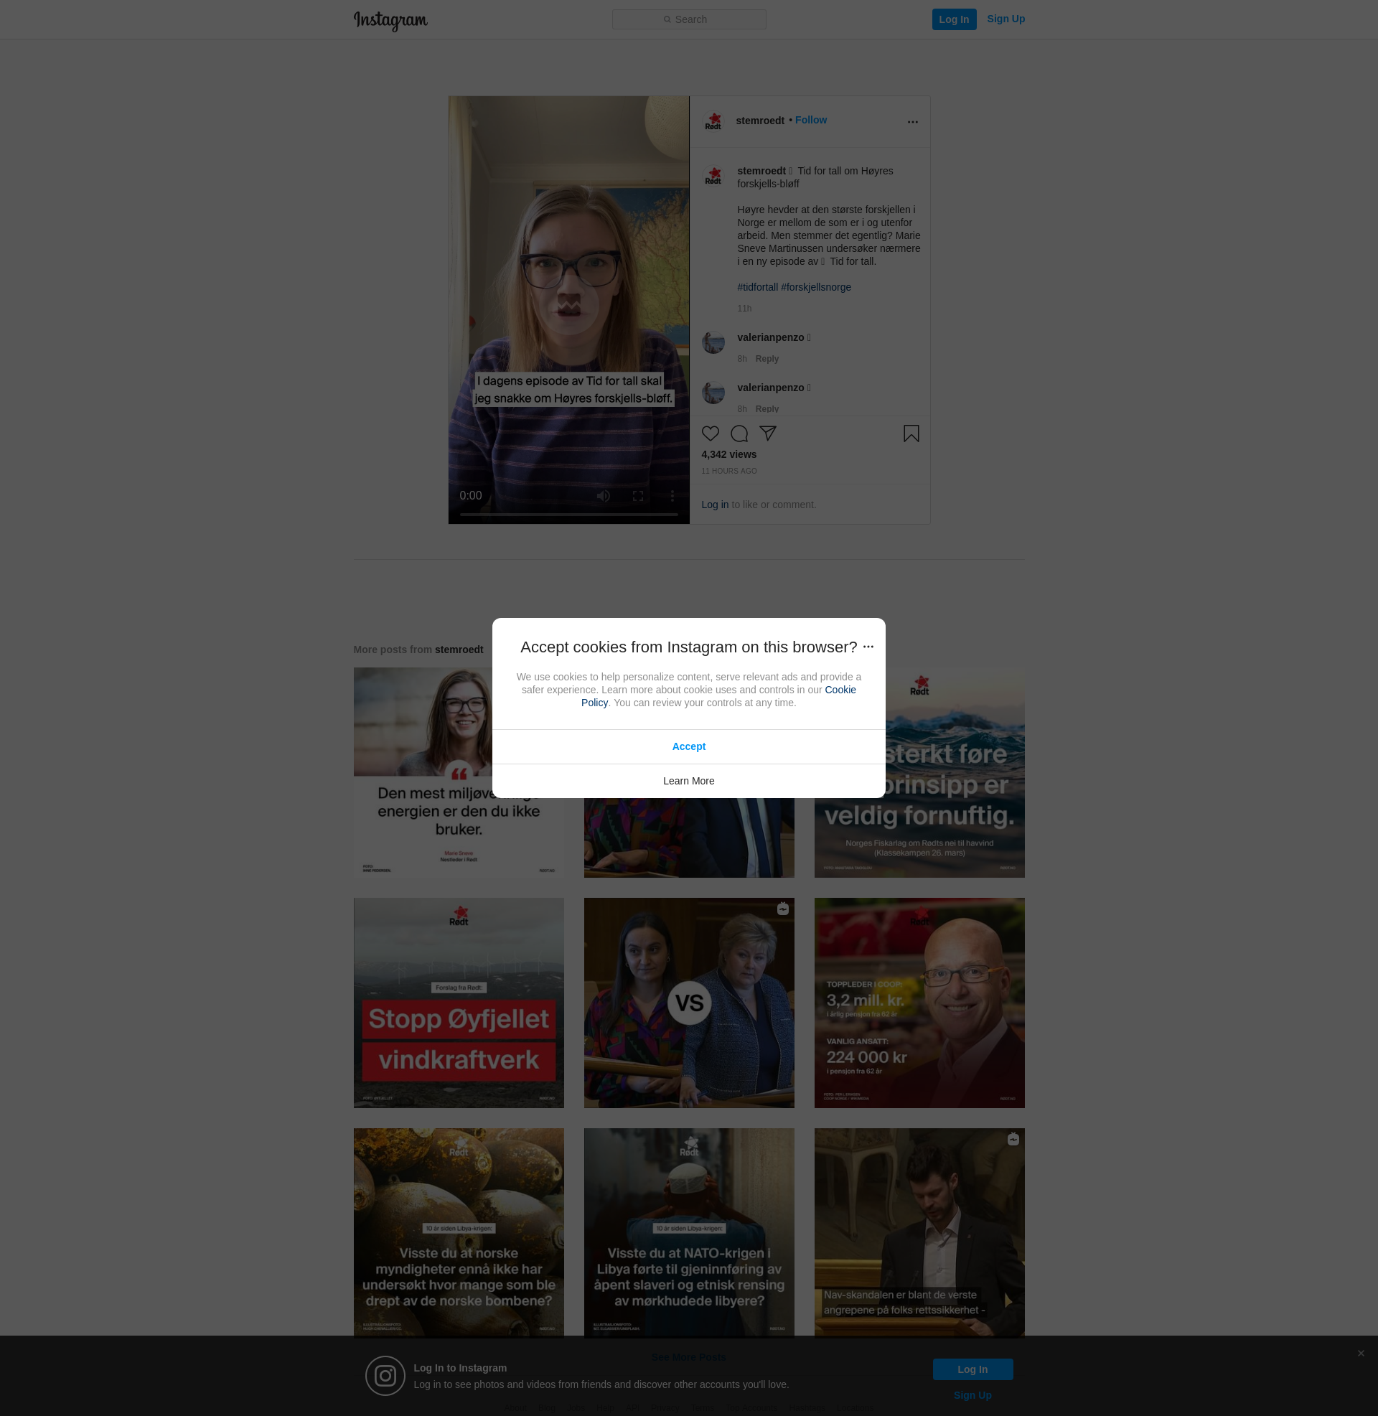Click Learn More in cookie dialog
Image resolution: width=1378 pixels, height=1416 pixels.
pos(688,781)
